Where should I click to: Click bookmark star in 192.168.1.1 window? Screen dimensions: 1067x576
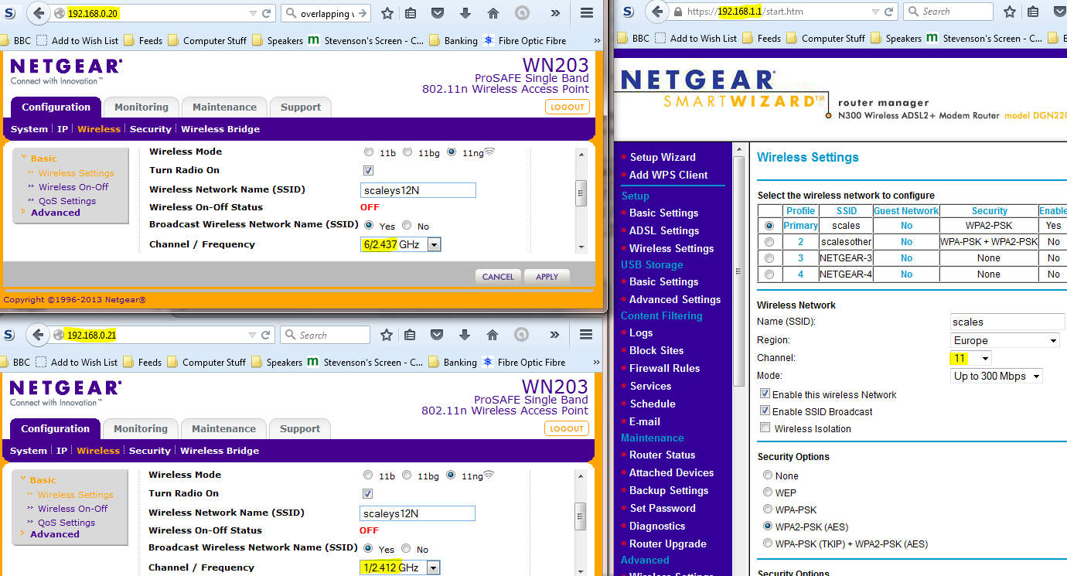point(1011,12)
